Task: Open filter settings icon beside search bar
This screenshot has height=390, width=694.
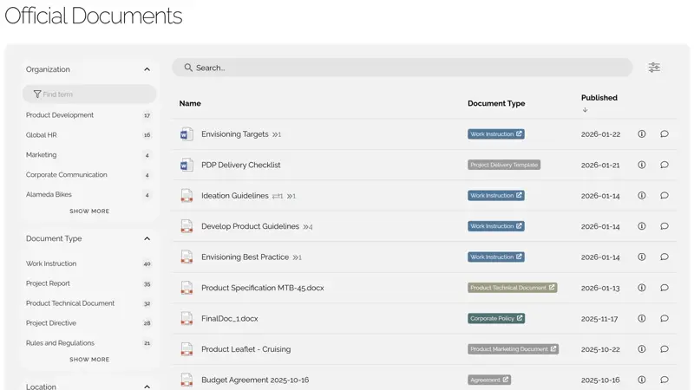Action: tap(654, 68)
